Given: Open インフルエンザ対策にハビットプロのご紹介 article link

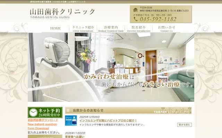Looking at the screenshot, I should [108, 121].
